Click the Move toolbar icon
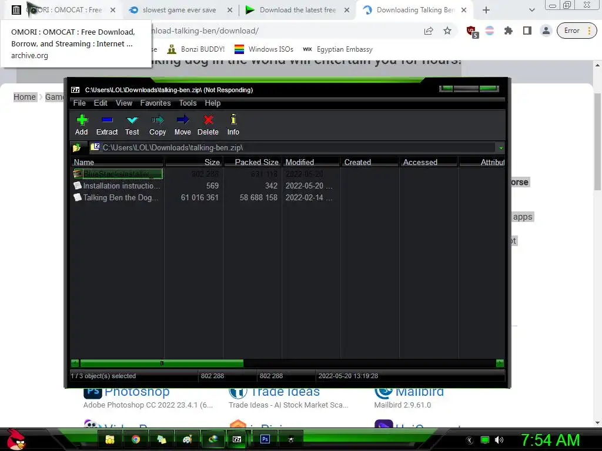 pyautogui.click(x=182, y=124)
